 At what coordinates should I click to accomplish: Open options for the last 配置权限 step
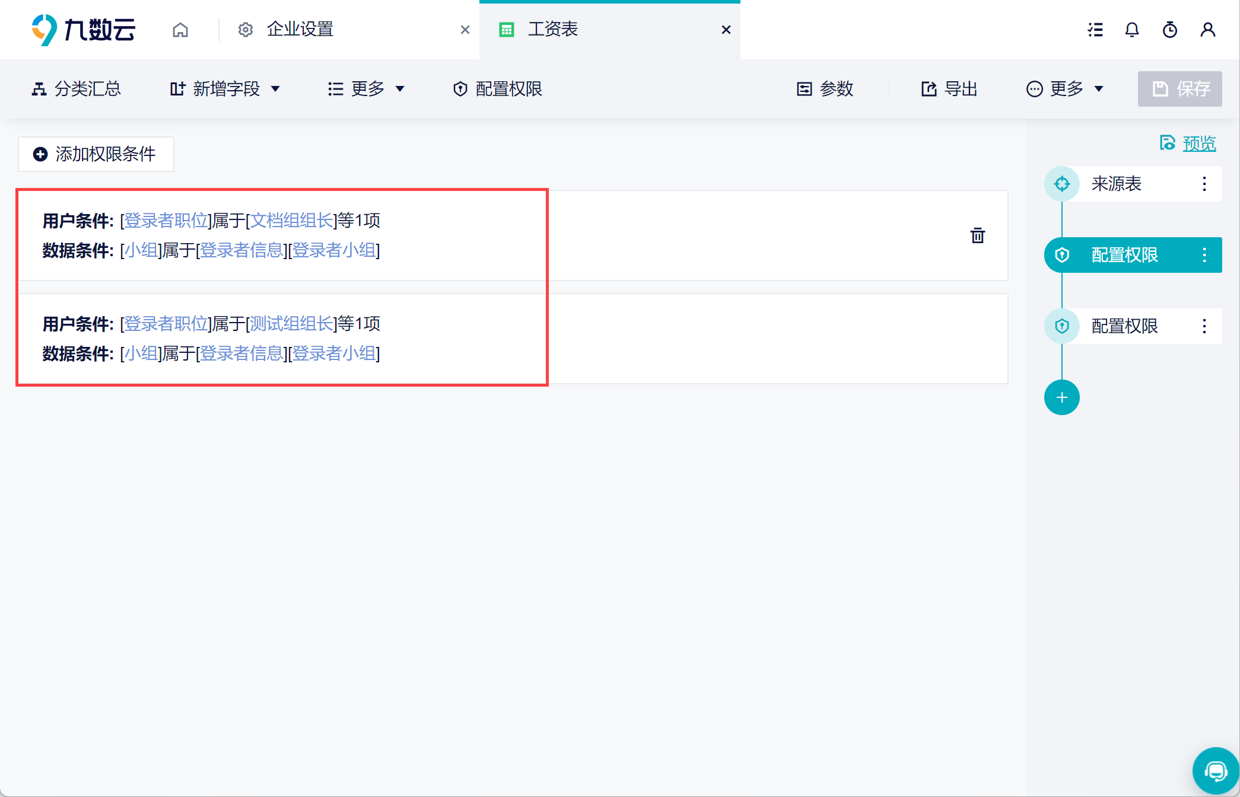coord(1204,326)
